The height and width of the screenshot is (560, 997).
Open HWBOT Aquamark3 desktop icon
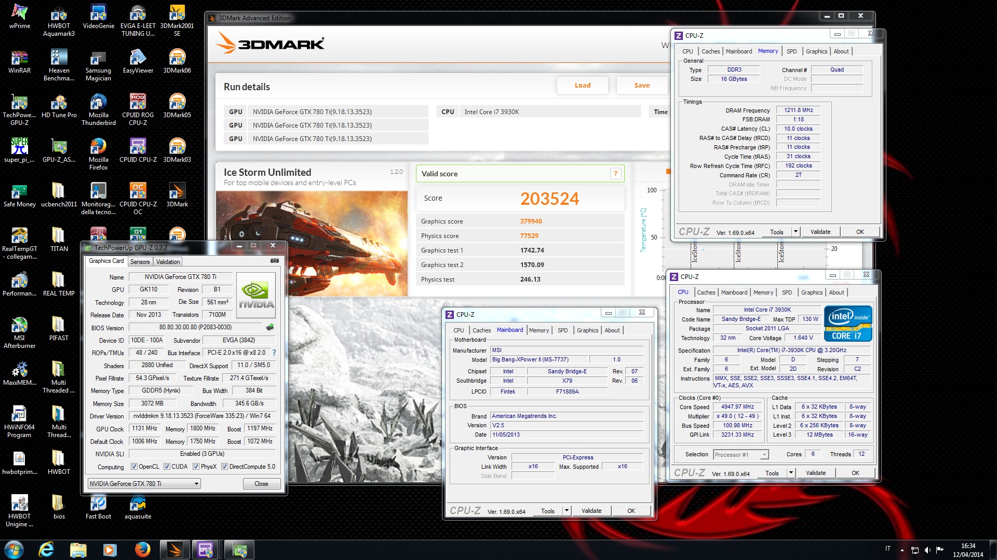[59, 21]
